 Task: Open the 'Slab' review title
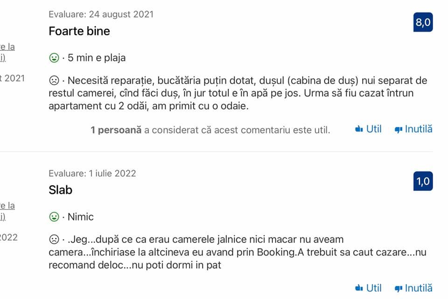[x=60, y=190]
